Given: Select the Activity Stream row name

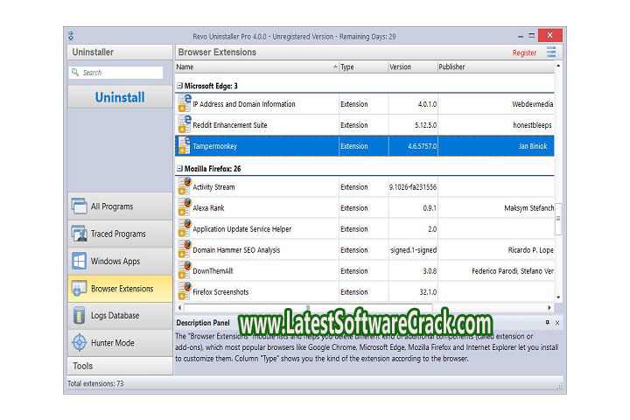Looking at the screenshot, I should (213, 187).
